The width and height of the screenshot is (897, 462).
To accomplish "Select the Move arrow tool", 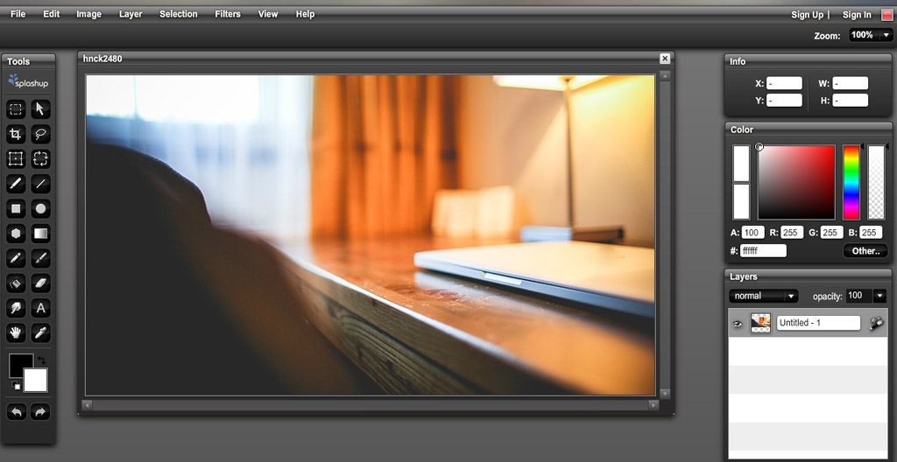I will click(x=40, y=108).
